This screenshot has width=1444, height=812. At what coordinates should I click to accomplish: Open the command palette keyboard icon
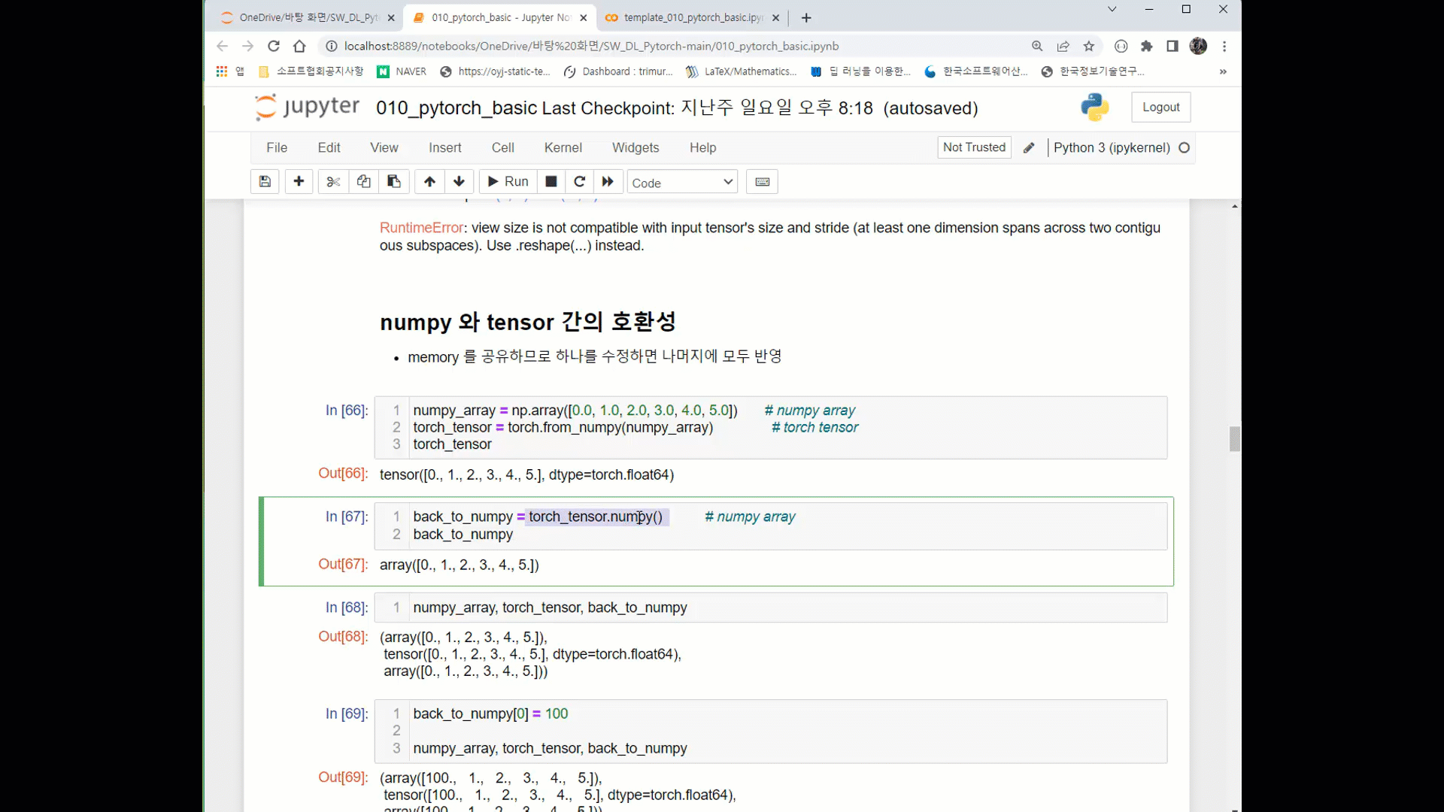(x=762, y=181)
